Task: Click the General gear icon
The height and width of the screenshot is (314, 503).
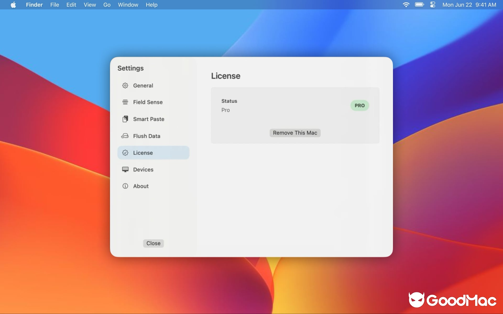Action: [x=125, y=86]
